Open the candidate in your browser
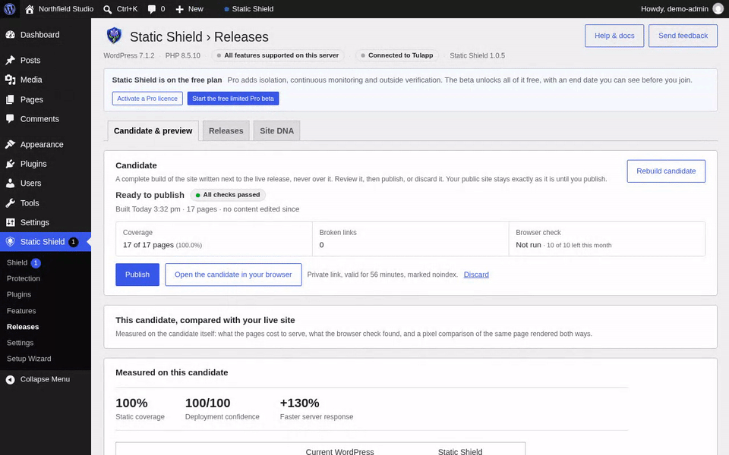This screenshot has width=729, height=455. tap(233, 275)
